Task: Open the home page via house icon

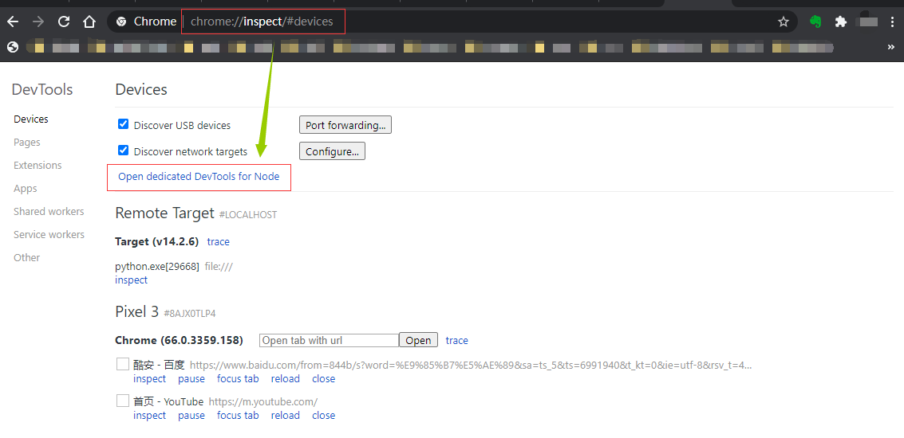Action: [89, 22]
